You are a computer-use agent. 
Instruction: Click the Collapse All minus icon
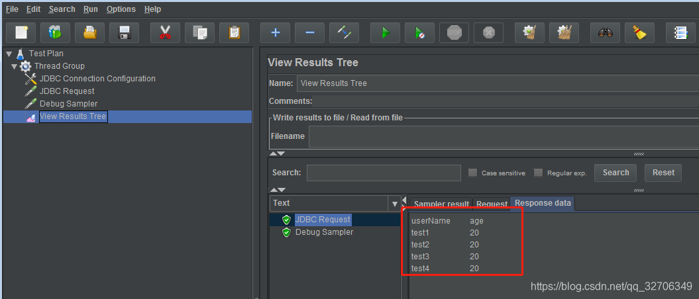coord(310,32)
